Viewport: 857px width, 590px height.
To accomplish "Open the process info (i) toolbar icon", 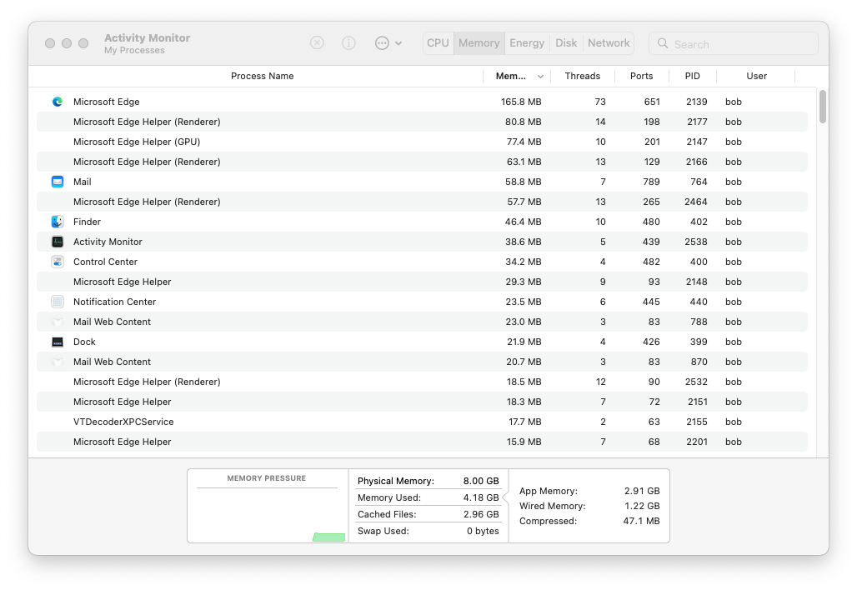I will click(x=348, y=42).
